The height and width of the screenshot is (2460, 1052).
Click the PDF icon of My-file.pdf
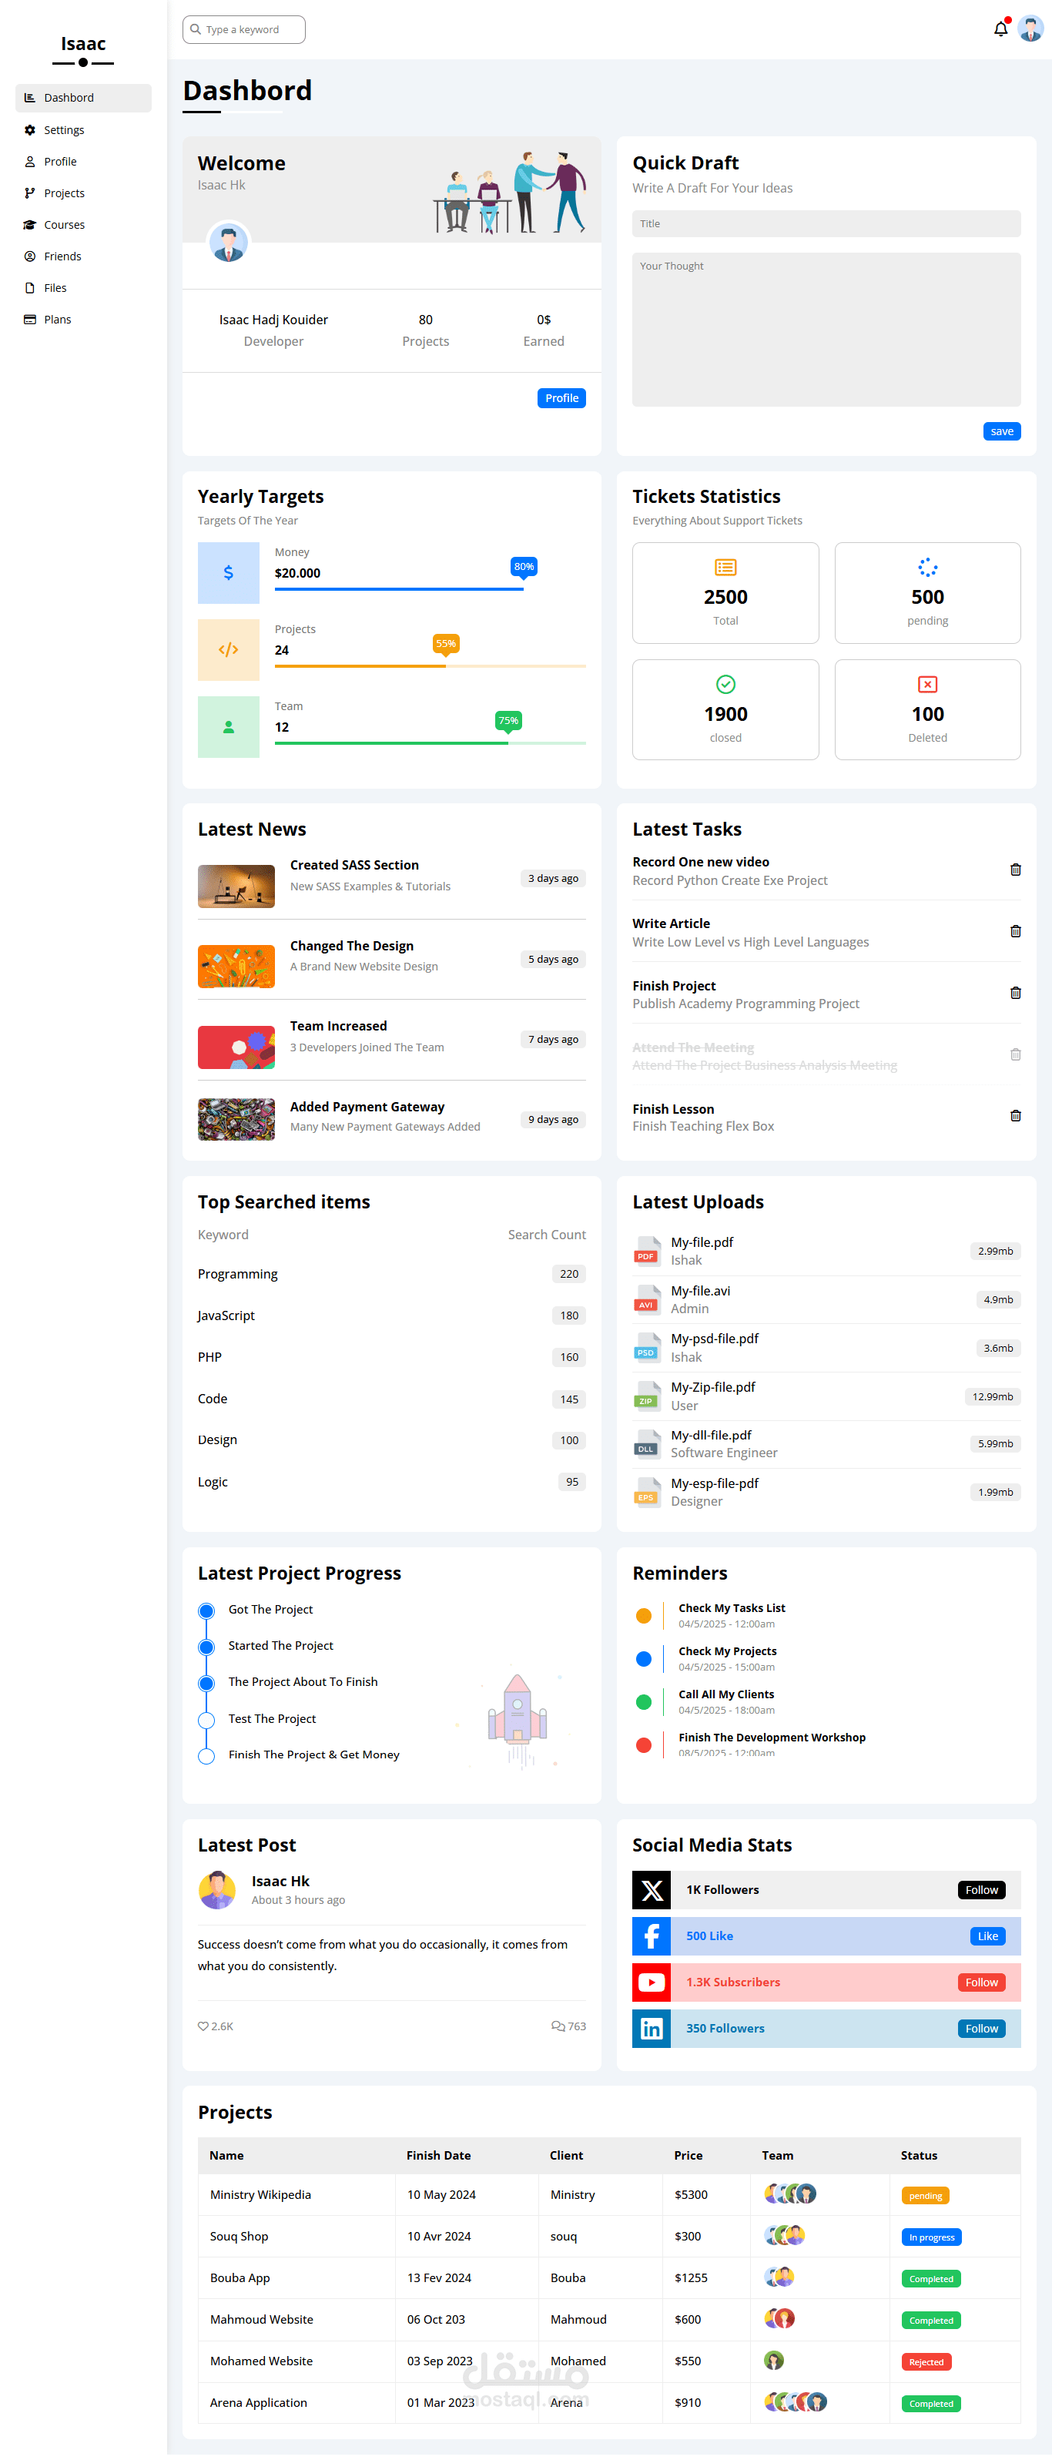647,1250
